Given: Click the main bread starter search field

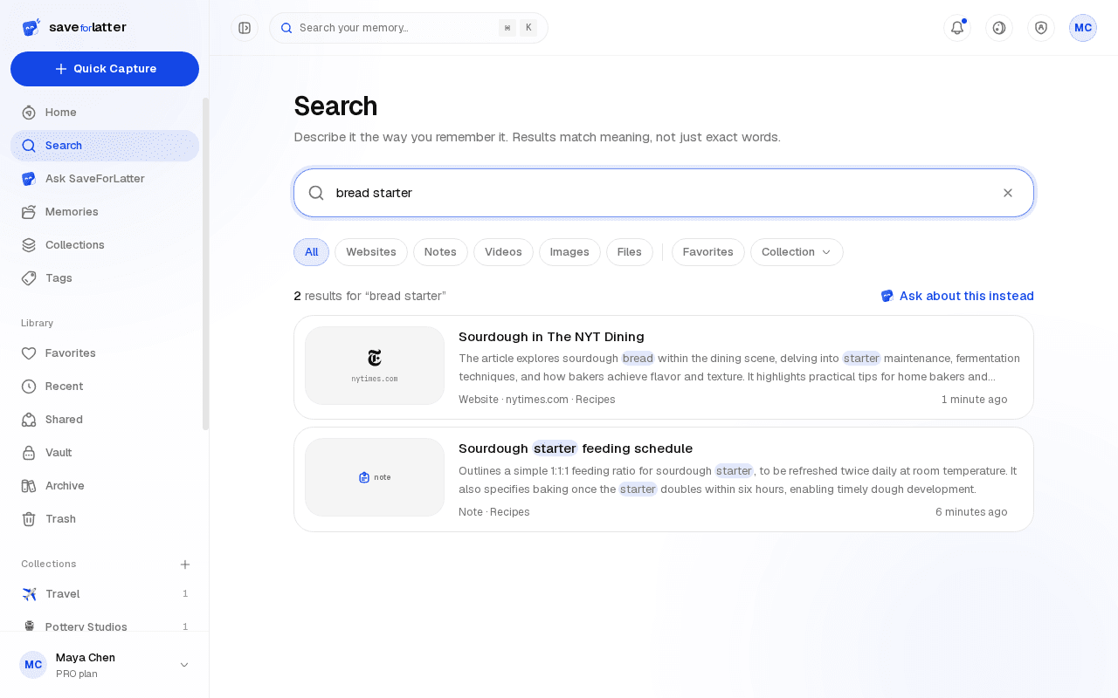Looking at the screenshot, I should 664,193.
